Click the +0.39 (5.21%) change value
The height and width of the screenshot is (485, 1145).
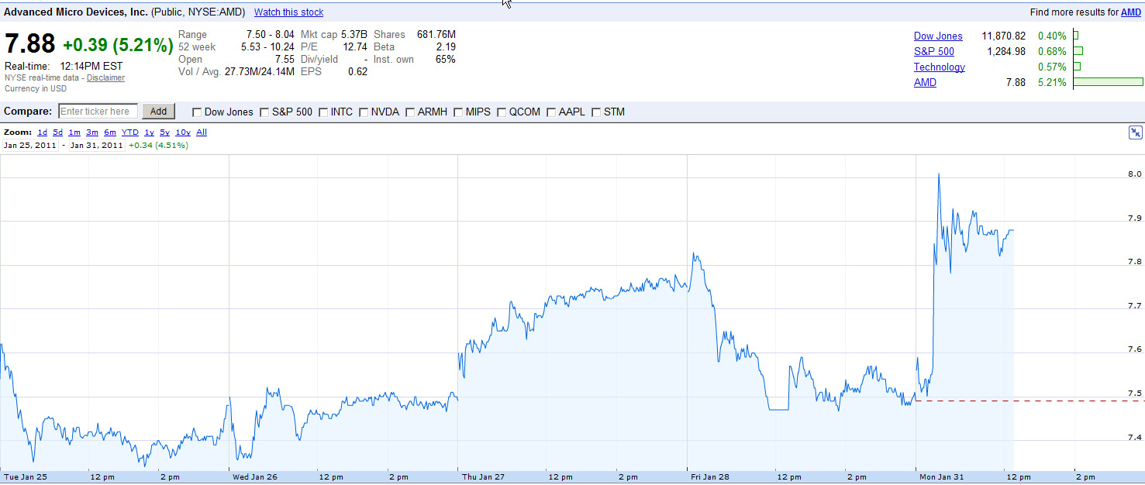118,45
